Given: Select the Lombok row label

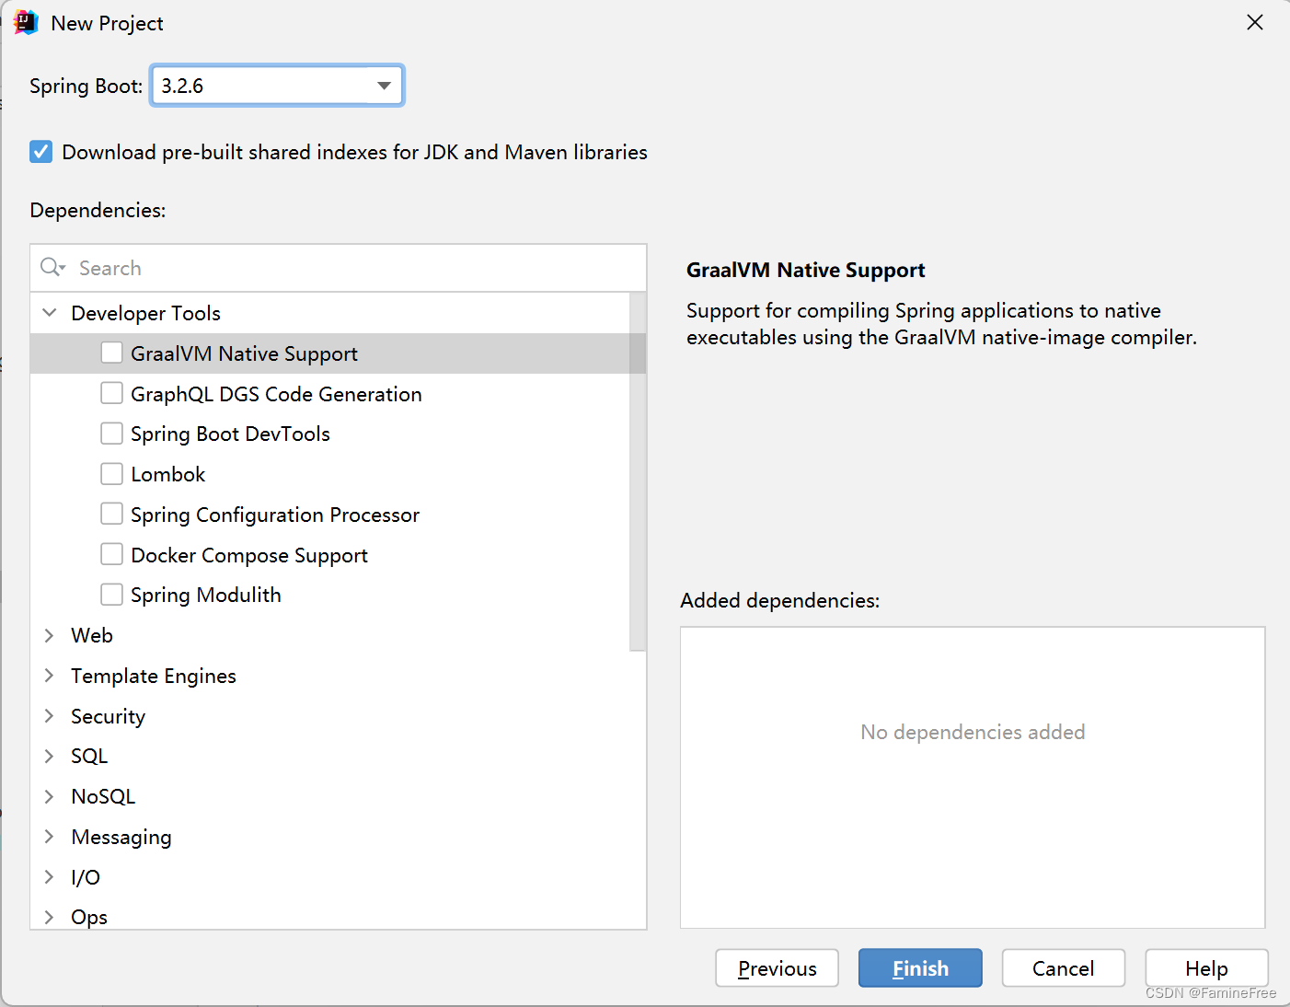Looking at the screenshot, I should pos(168,474).
